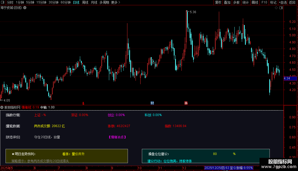Open the dropdown beside 海宁皮城(日线)
298x171 pixels.
(25, 8)
